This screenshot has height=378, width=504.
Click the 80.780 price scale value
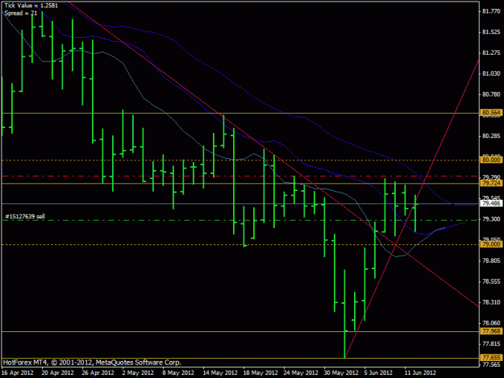point(491,94)
